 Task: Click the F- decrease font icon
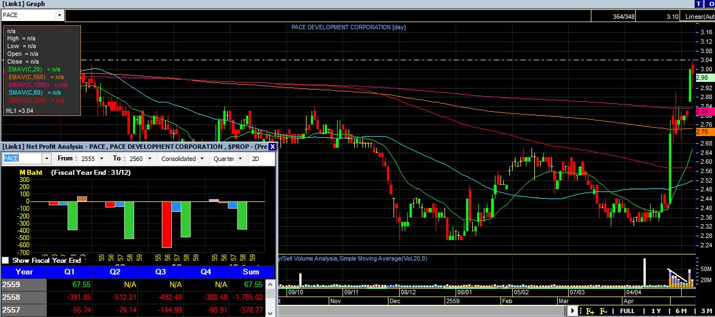pos(604,311)
